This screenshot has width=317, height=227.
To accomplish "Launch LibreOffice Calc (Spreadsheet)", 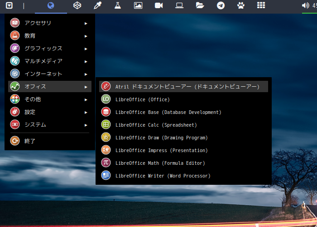I will (183, 124).
